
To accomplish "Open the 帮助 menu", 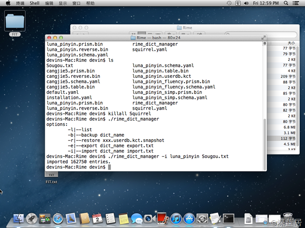I will click(x=90, y=3).
